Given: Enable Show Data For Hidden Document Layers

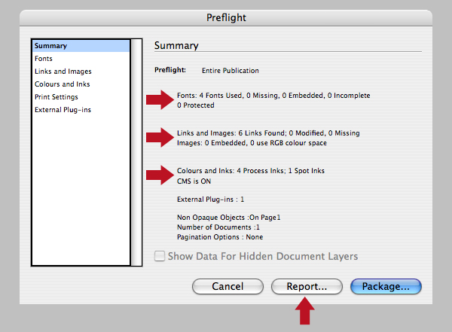Looking at the screenshot, I should point(160,256).
